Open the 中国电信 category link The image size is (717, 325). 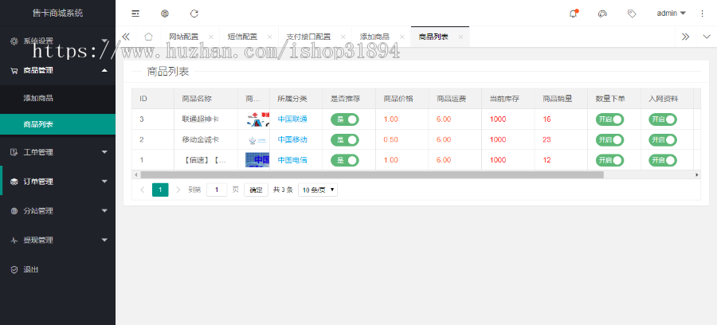[x=292, y=160]
